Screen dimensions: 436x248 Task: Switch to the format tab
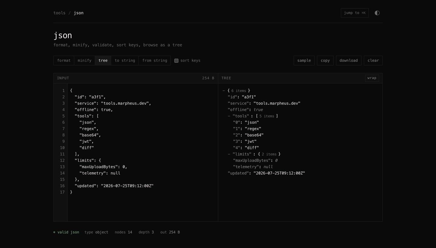[x=64, y=60]
